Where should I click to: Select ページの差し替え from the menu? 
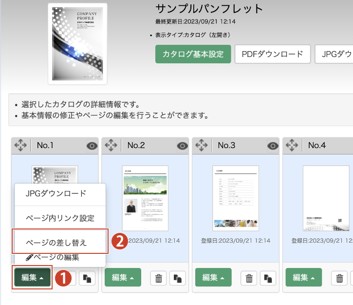[59, 242]
